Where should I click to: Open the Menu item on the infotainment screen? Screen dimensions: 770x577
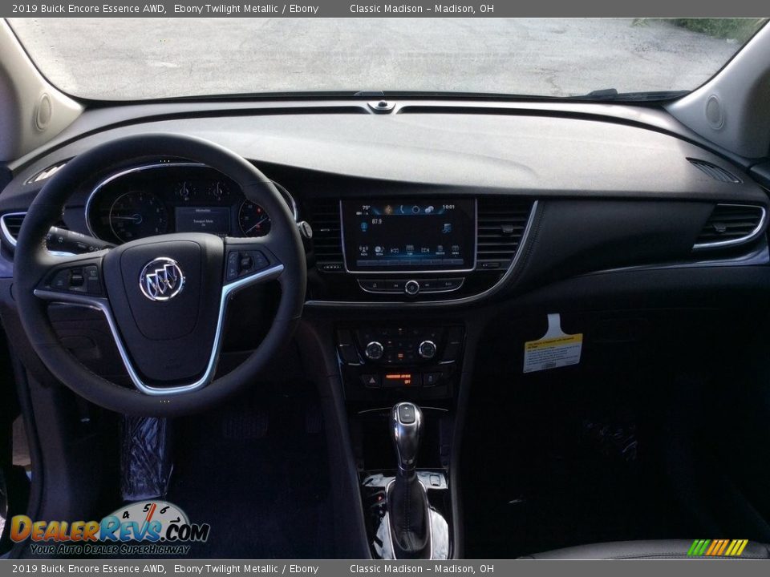(456, 250)
